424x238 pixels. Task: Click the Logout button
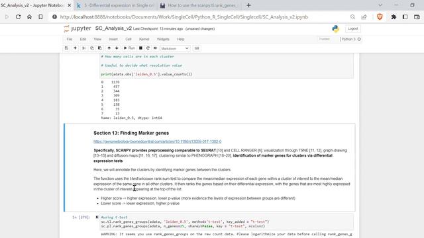tap(352, 28)
